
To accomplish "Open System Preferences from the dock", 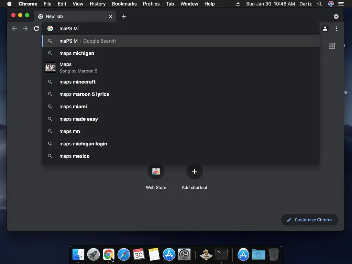I will pyautogui.click(x=184, y=254).
